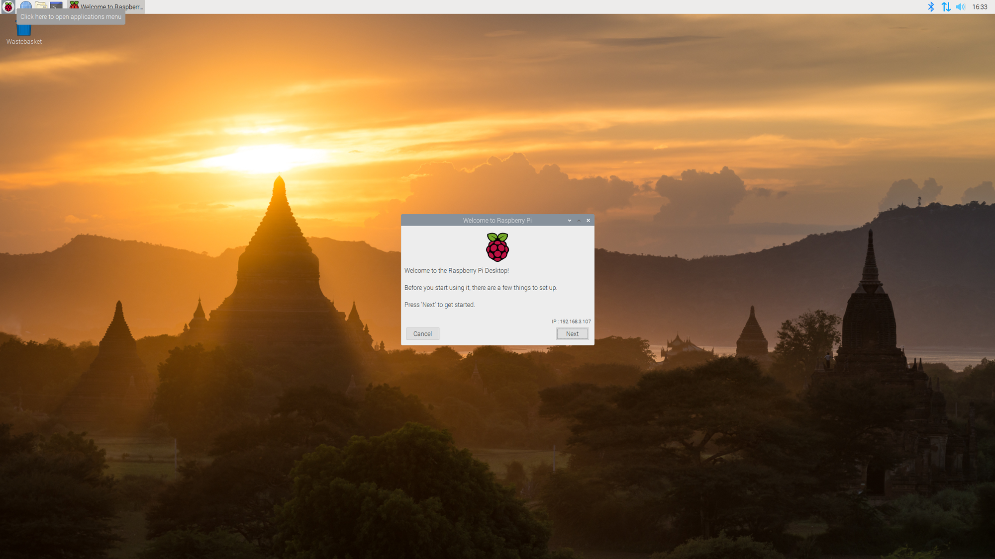Click the terminal icon in taskbar
Image resolution: width=995 pixels, height=559 pixels.
(x=57, y=6)
